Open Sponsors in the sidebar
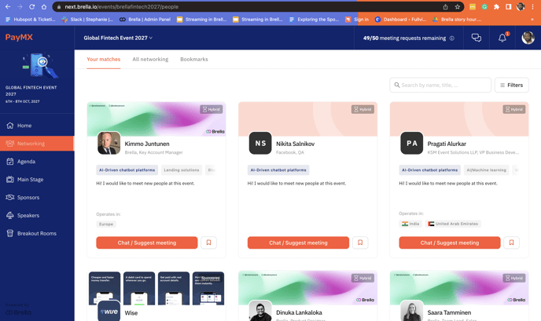The image size is (541, 321). (x=37, y=197)
